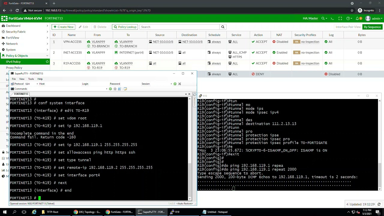This screenshot has height=216, width=384.
Task: Open the FortiGate help menu icon
Action: pos(349,19)
